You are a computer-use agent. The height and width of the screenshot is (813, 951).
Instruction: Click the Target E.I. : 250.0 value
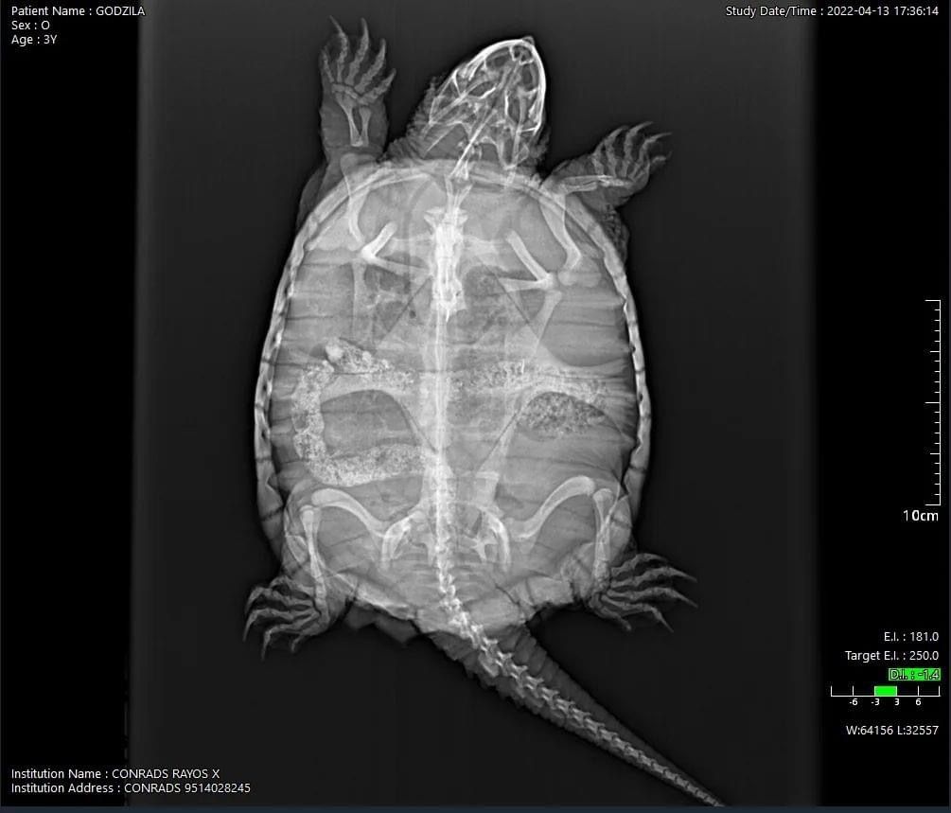(891, 656)
